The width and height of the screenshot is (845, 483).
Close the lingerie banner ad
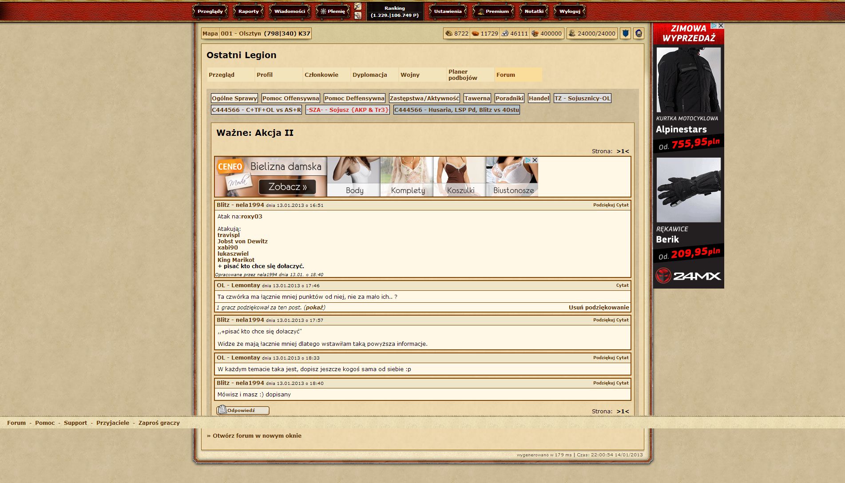[x=535, y=160]
